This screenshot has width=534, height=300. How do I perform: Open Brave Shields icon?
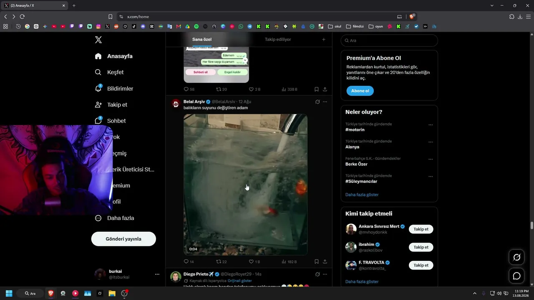(412, 17)
